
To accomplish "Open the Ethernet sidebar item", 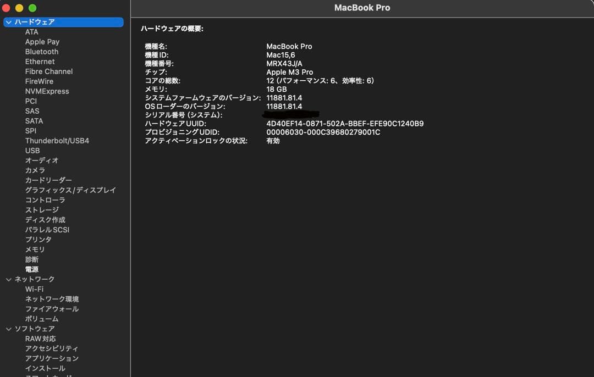I will click(x=40, y=62).
